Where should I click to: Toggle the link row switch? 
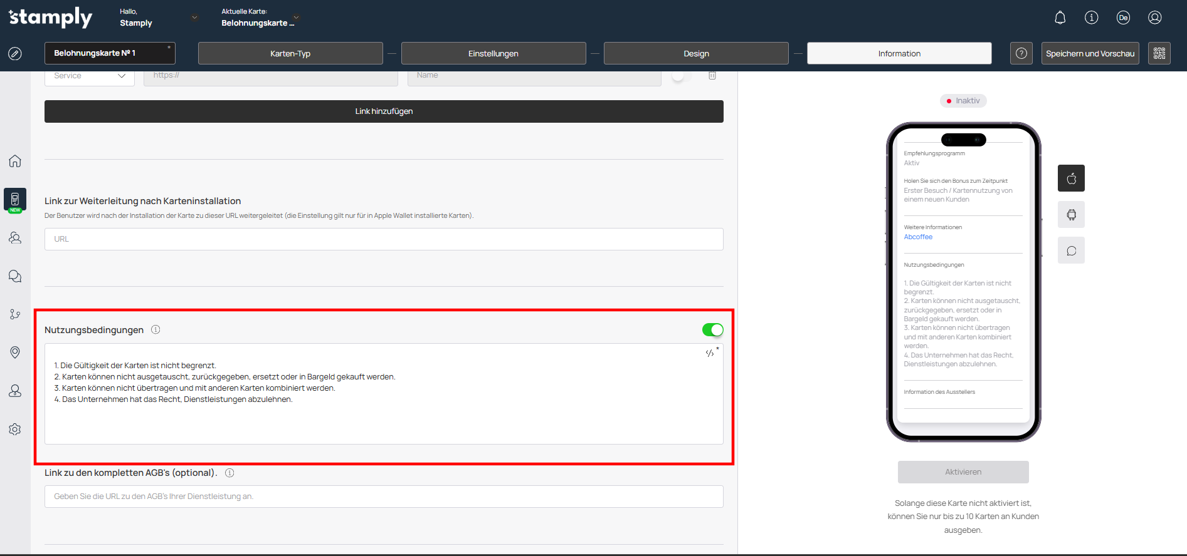pos(680,76)
